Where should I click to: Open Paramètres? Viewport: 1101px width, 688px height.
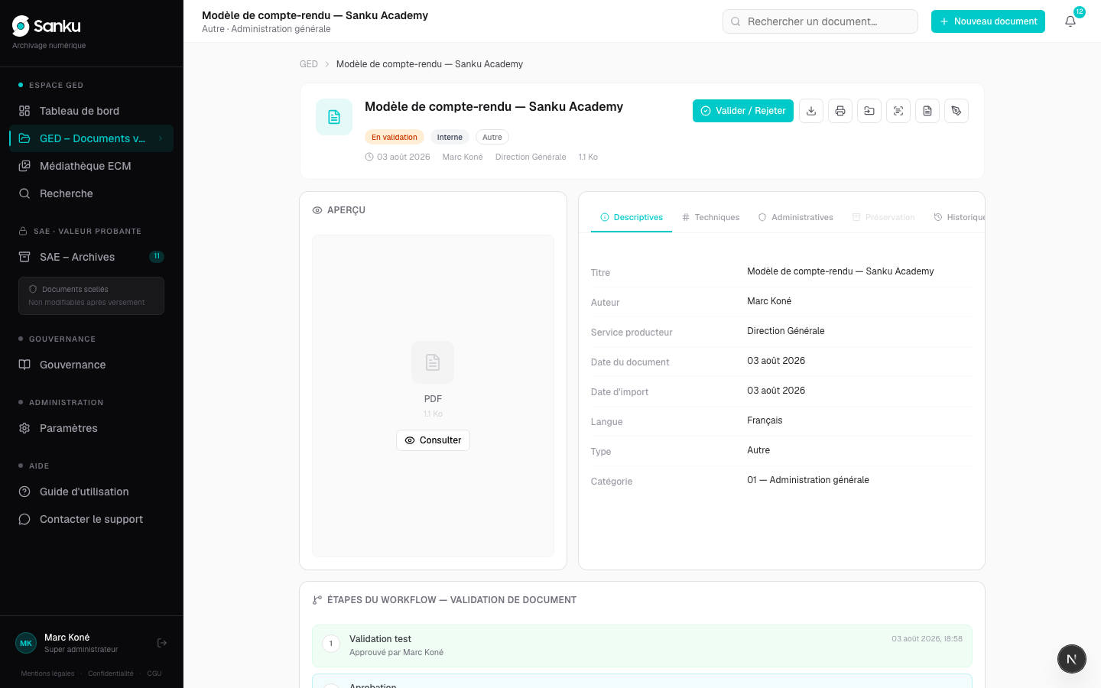(92, 428)
